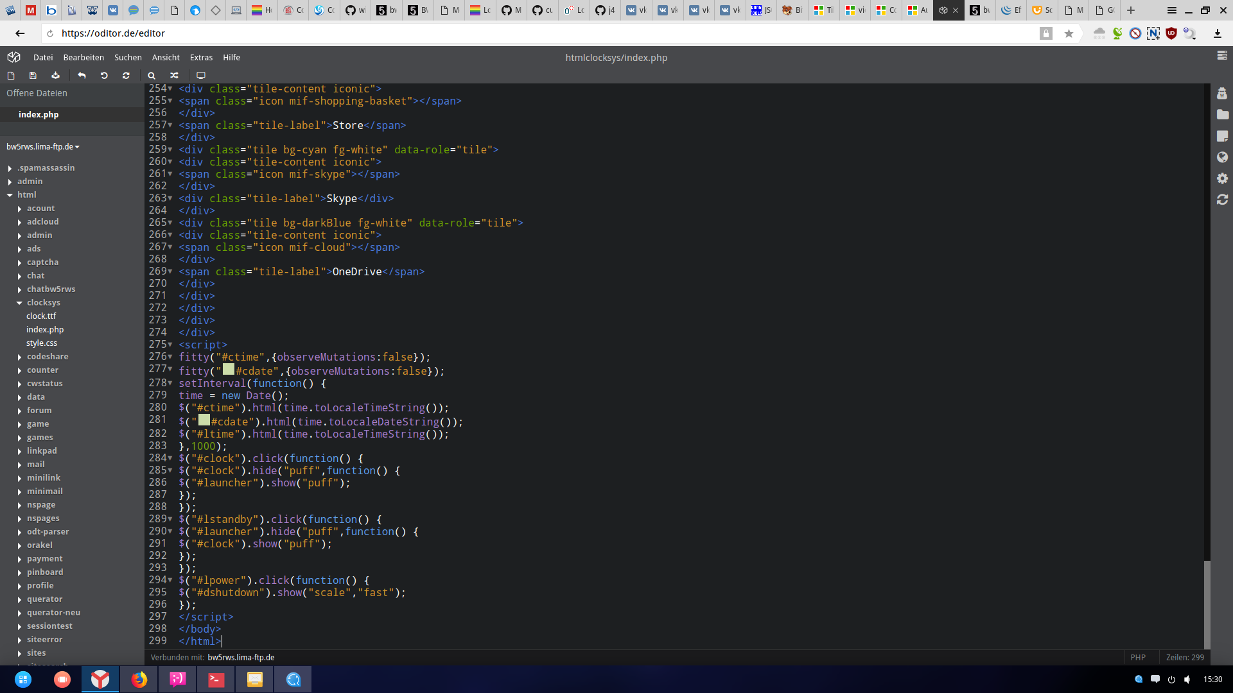
Task: Click the search magnifier toolbar icon
Action: pyautogui.click(x=152, y=76)
